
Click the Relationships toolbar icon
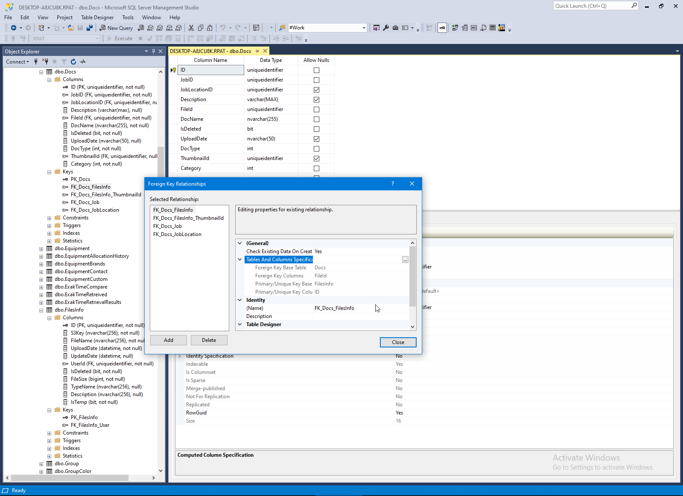tap(455, 28)
